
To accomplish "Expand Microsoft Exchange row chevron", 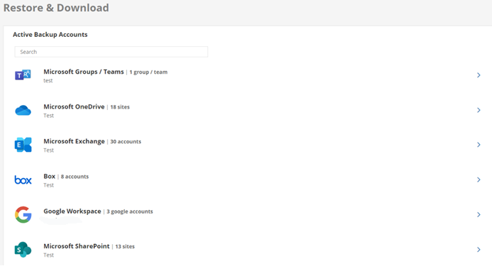I will coord(479,145).
